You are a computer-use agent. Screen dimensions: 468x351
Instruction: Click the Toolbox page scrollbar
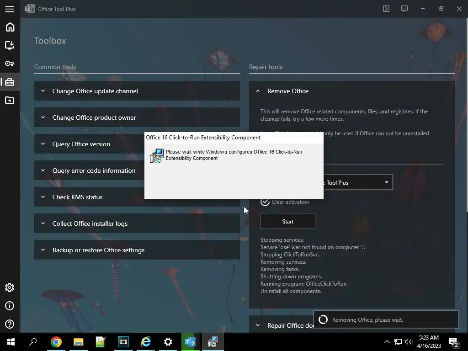[467, 115]
